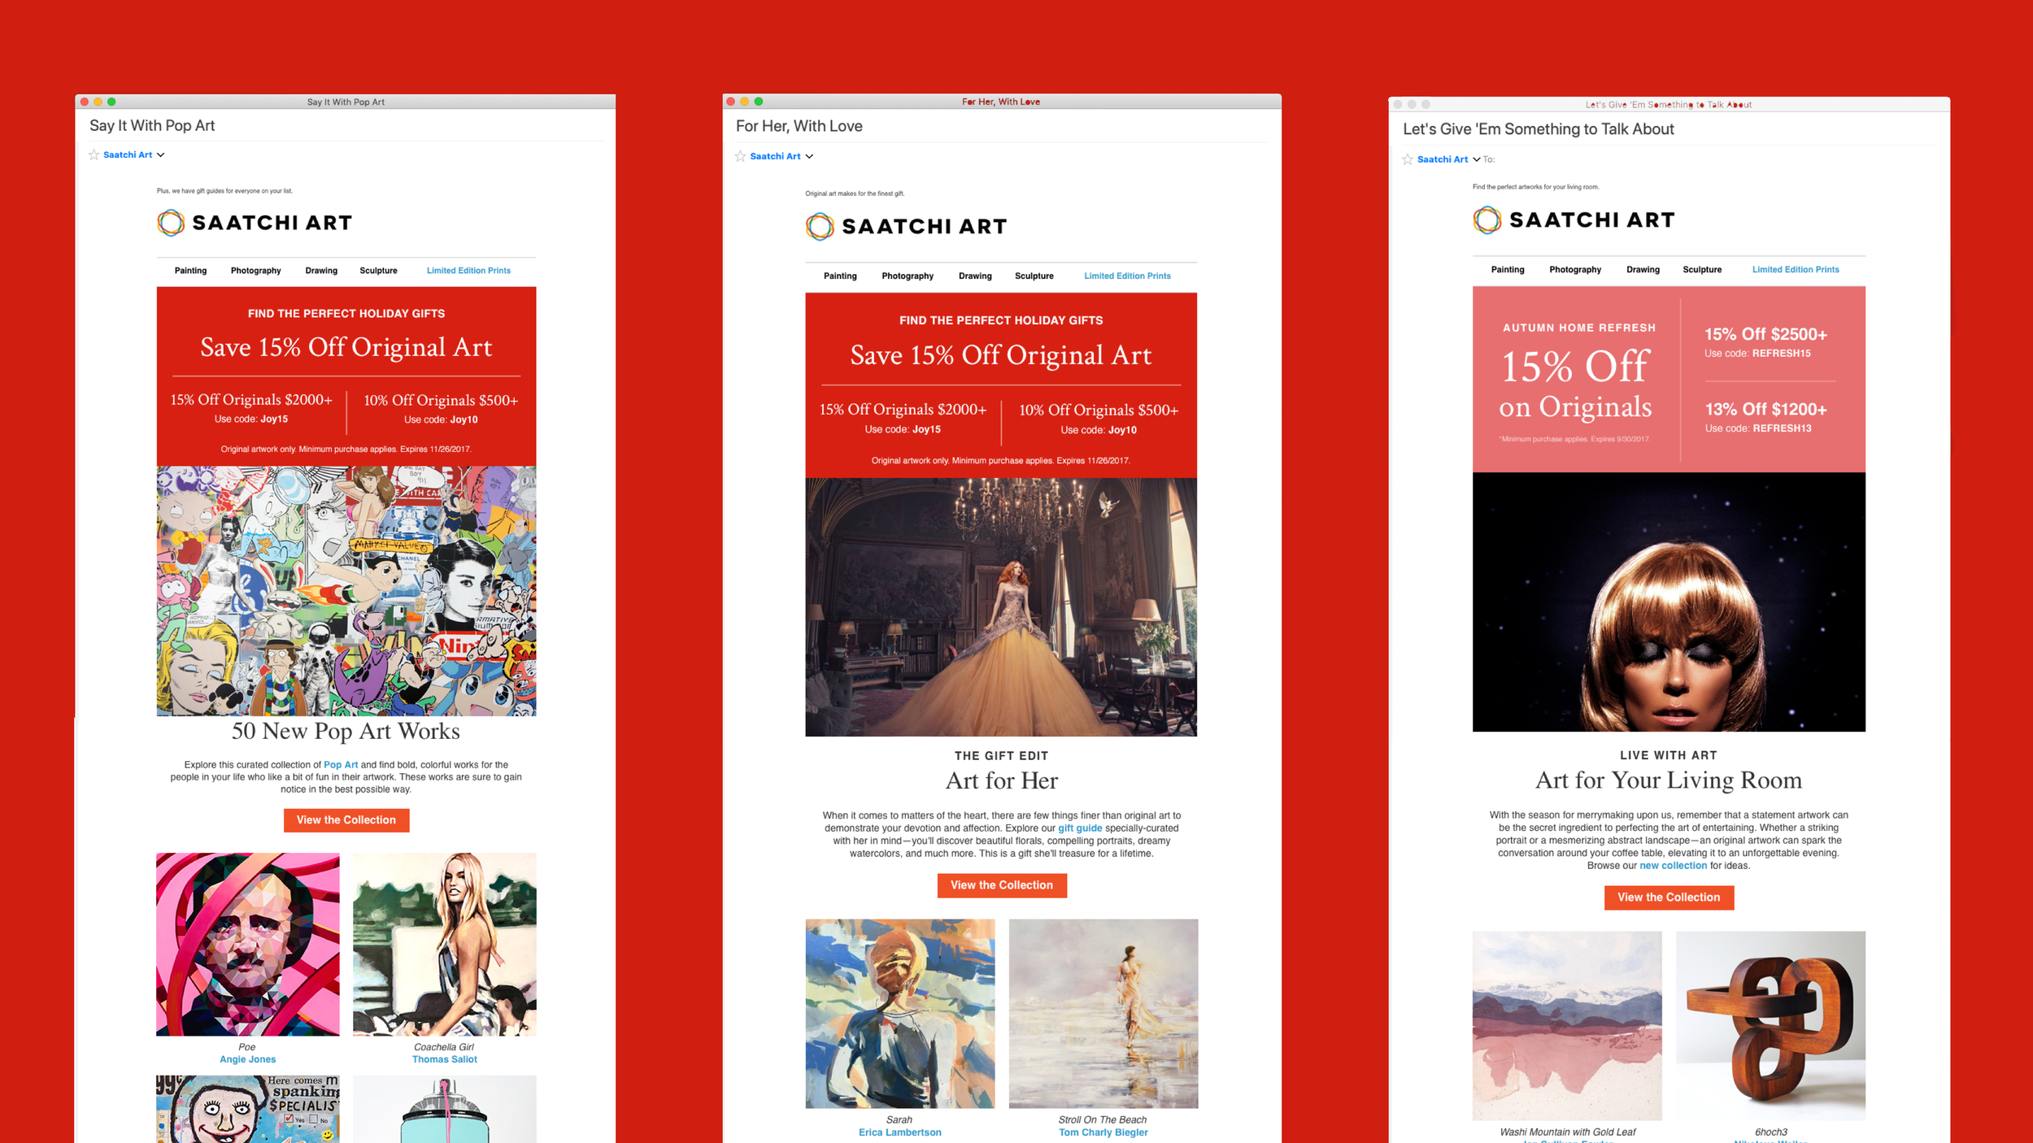Minimize the For Her, With Love window

[x=744, y=102]
